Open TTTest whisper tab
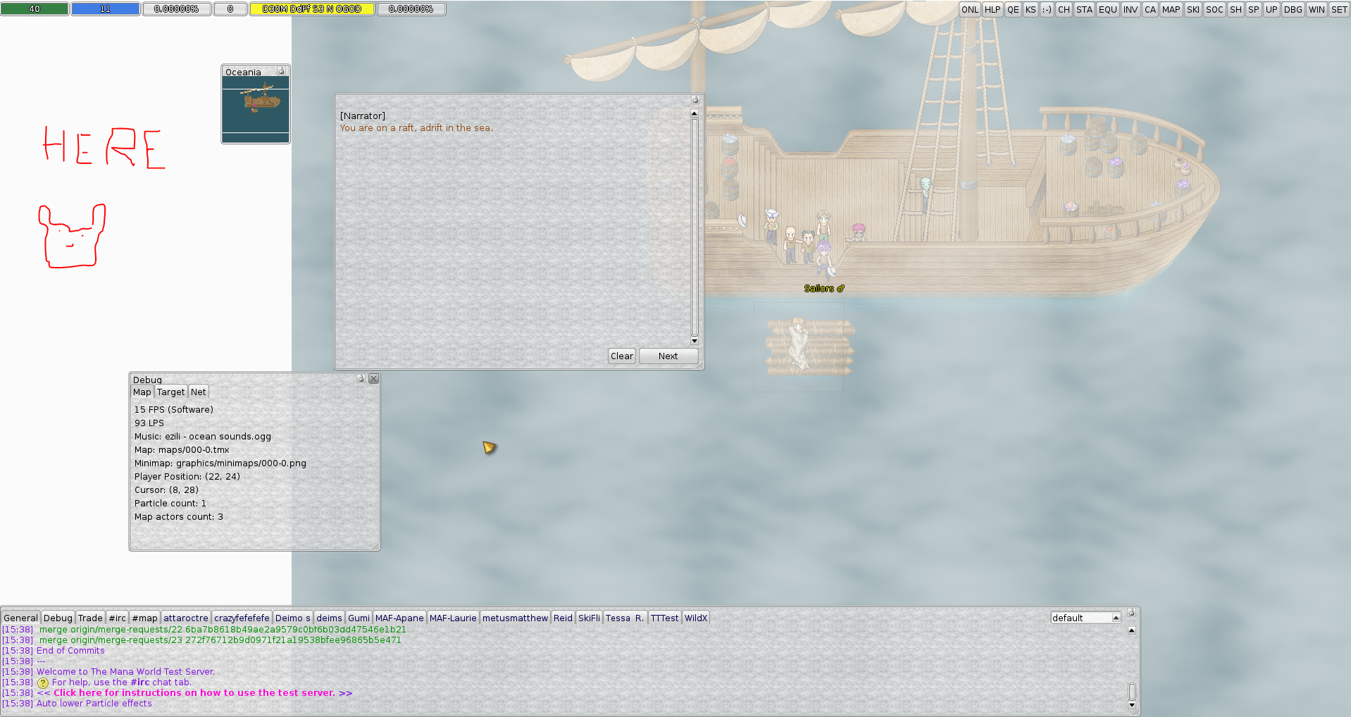Viewport: 1351px width, 717px height. point(664,618)
